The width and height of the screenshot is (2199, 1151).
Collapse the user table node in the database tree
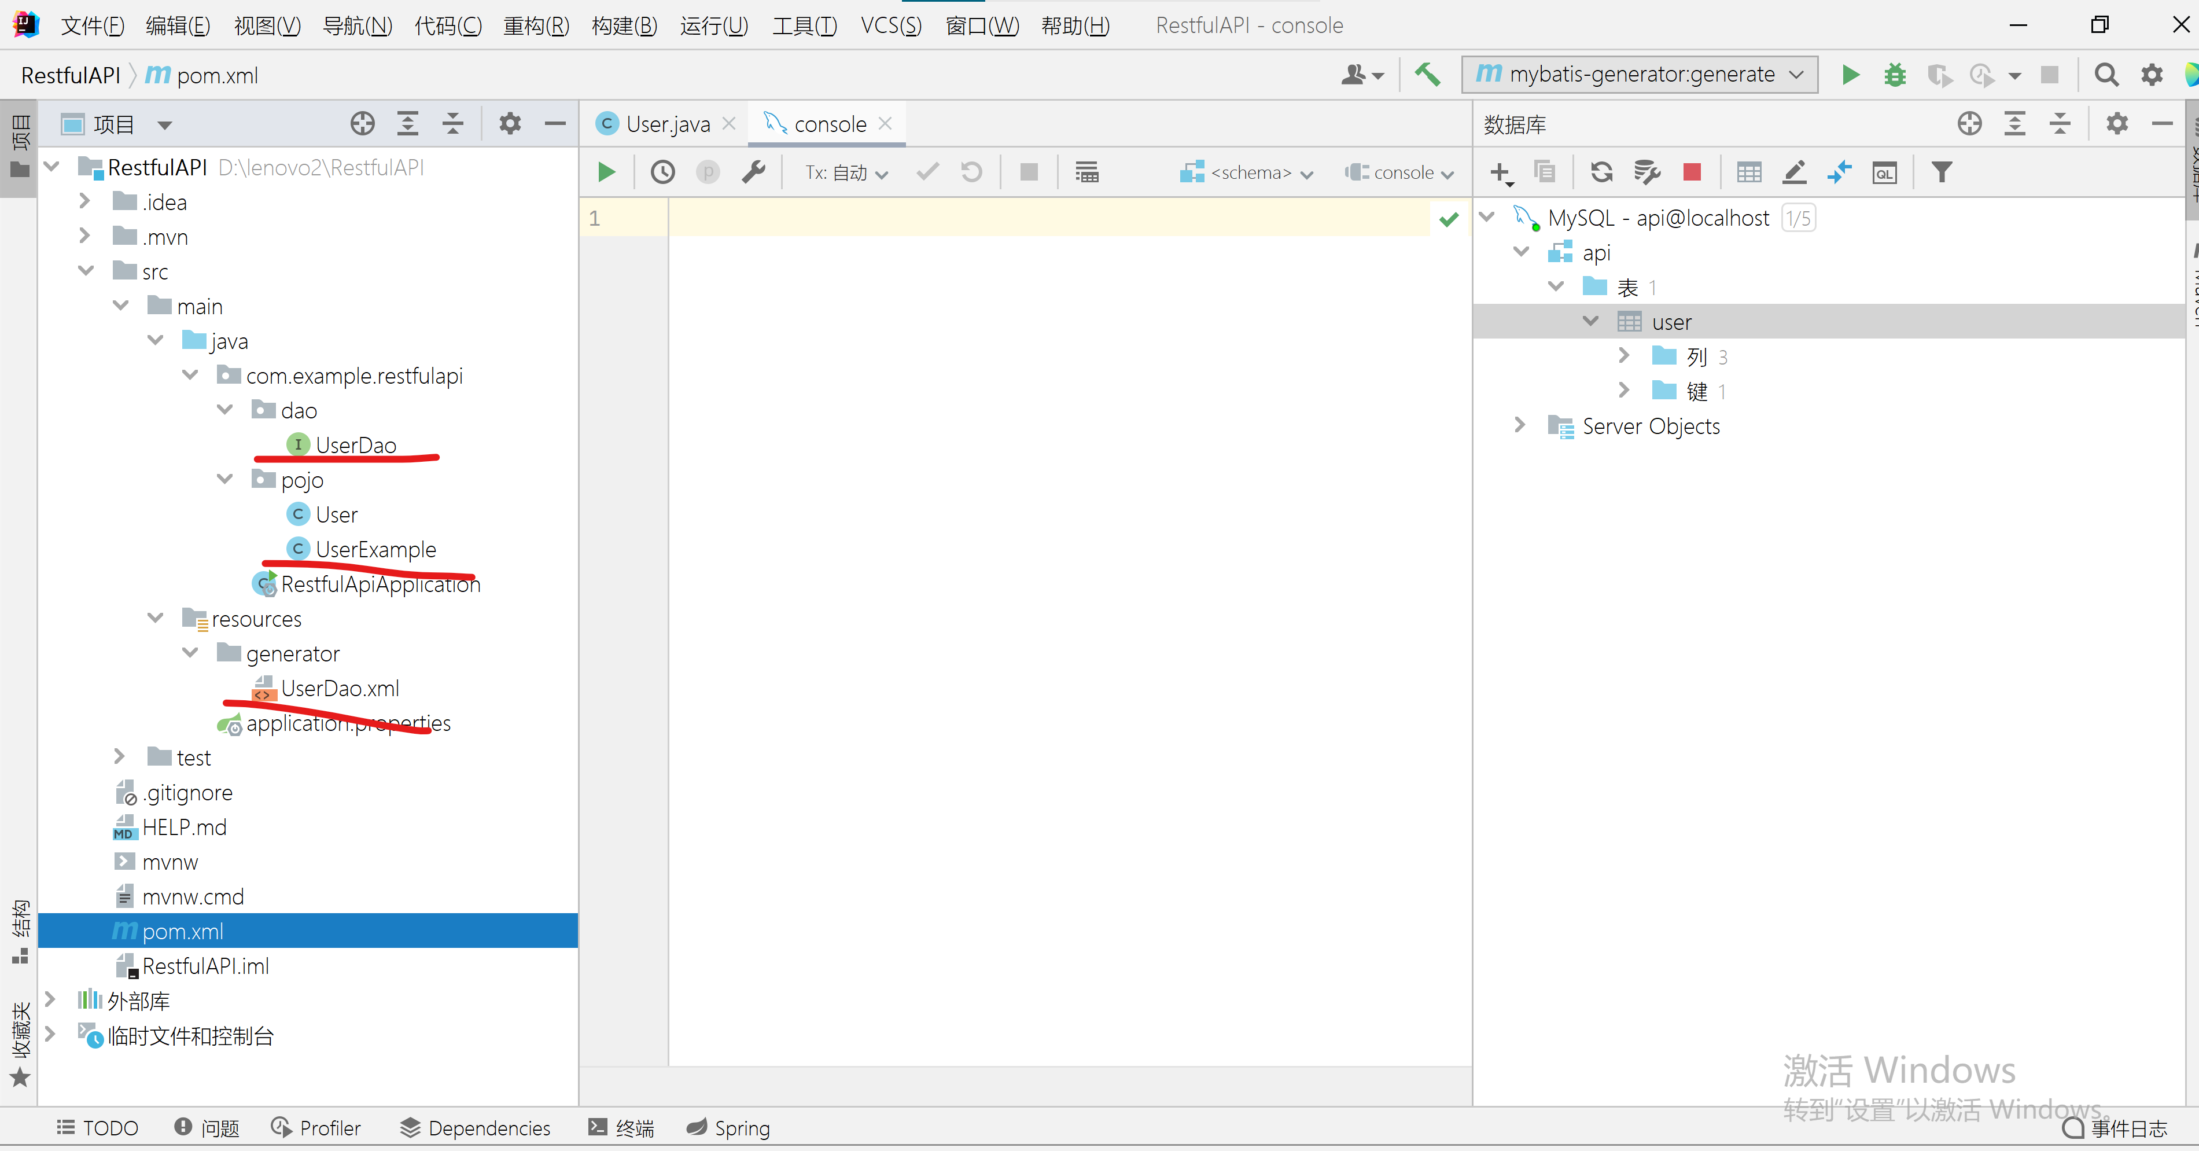[x=1590, y=321]
